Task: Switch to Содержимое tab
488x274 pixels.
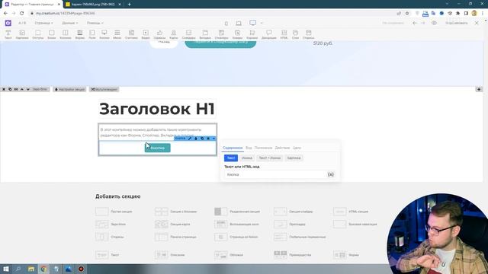Action: point(233,148)
